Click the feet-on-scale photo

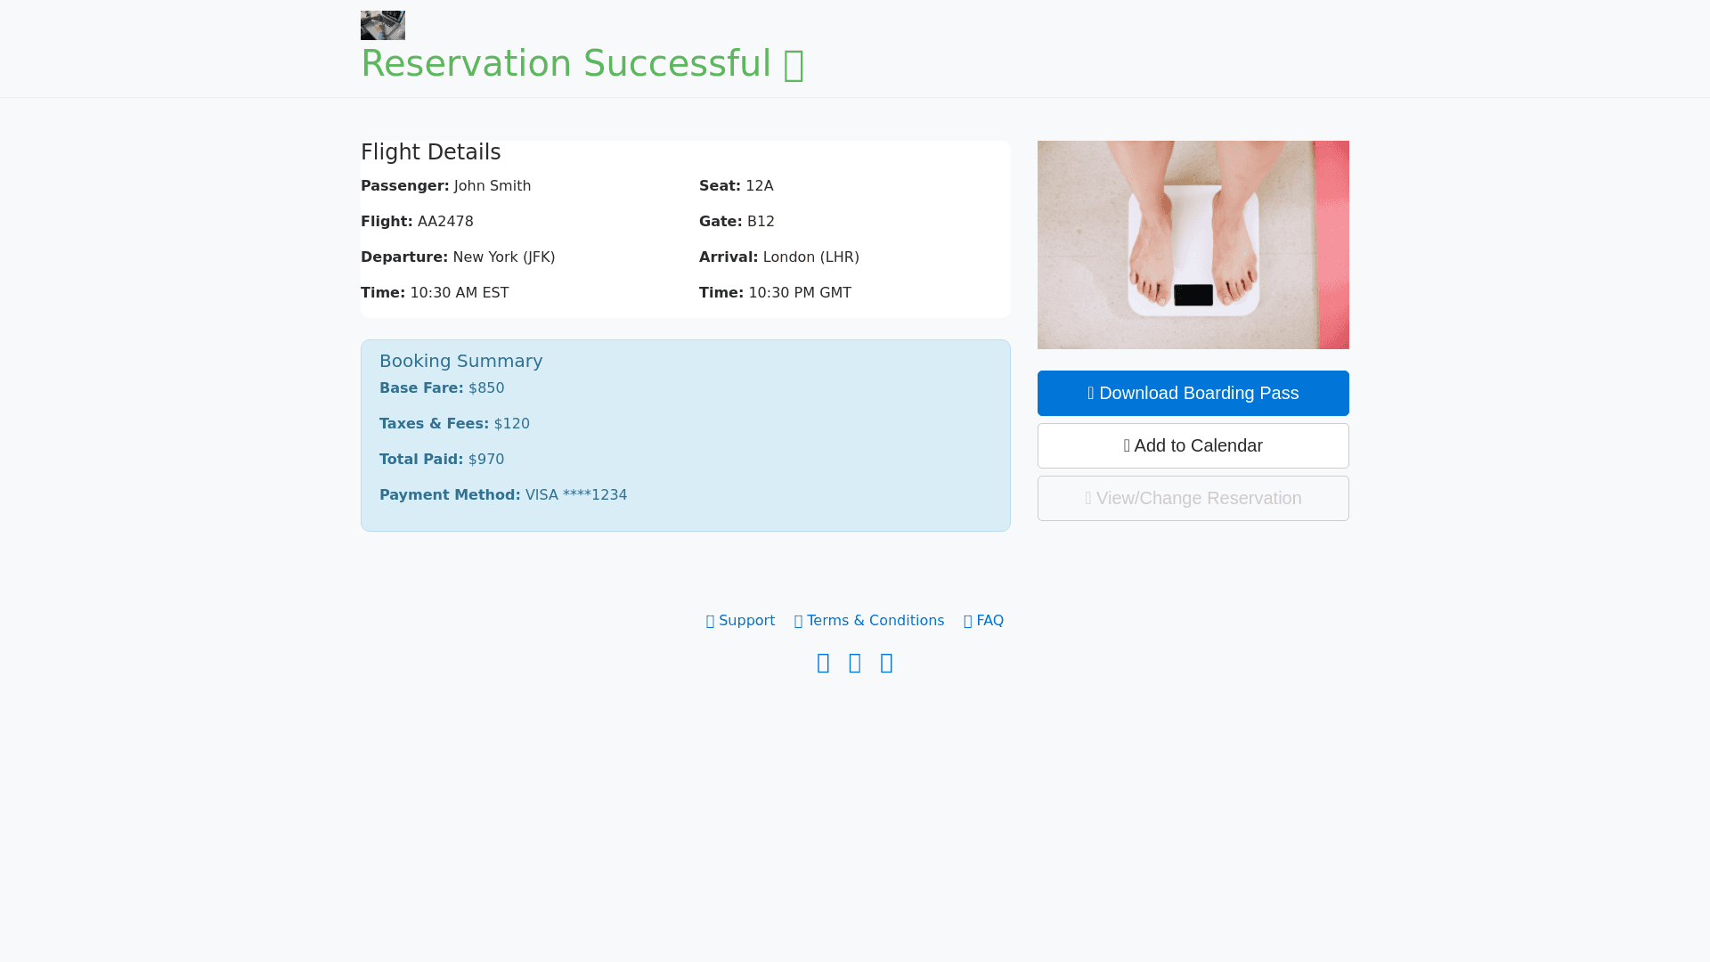point(1193,244)
